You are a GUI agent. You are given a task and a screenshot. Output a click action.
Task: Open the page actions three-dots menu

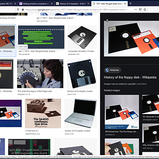[x=136, y=10]
